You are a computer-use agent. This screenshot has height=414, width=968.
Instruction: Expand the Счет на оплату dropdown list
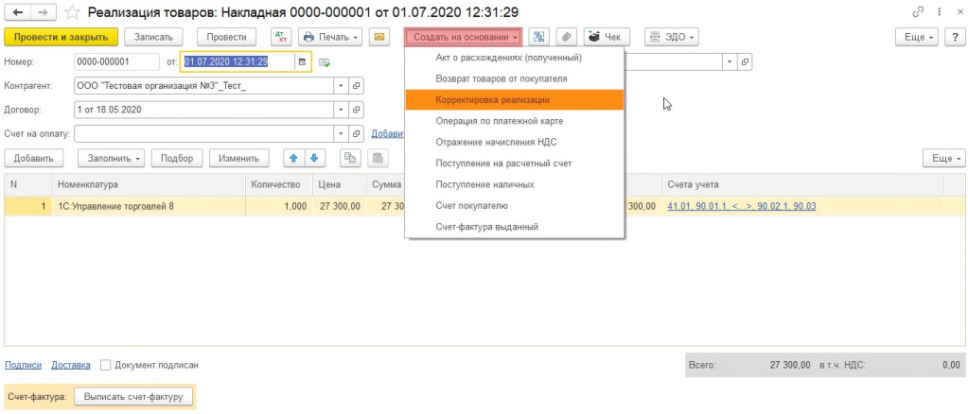pos(342,134)
